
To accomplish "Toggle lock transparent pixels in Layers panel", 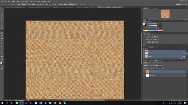I will tap(147, 68).
